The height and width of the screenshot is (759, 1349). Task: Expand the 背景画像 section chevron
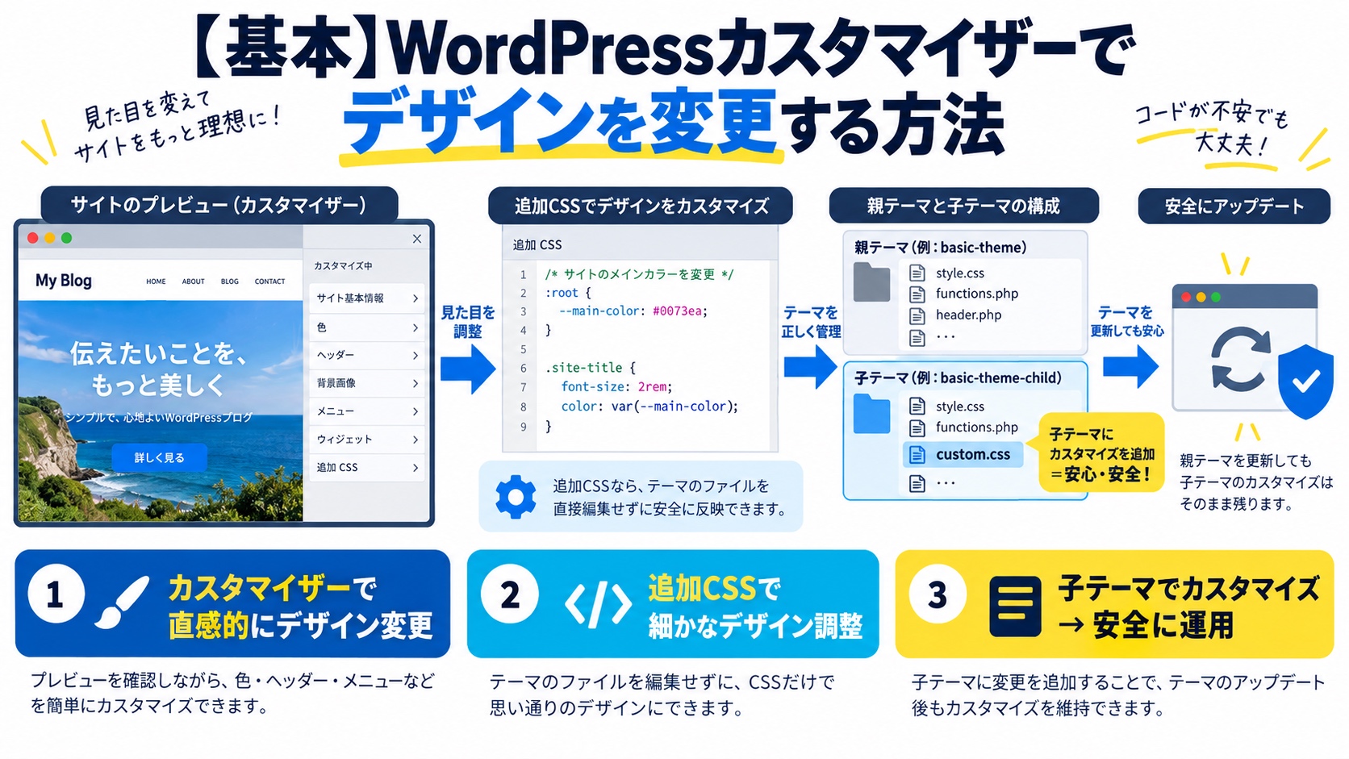(x=416, y=383)
